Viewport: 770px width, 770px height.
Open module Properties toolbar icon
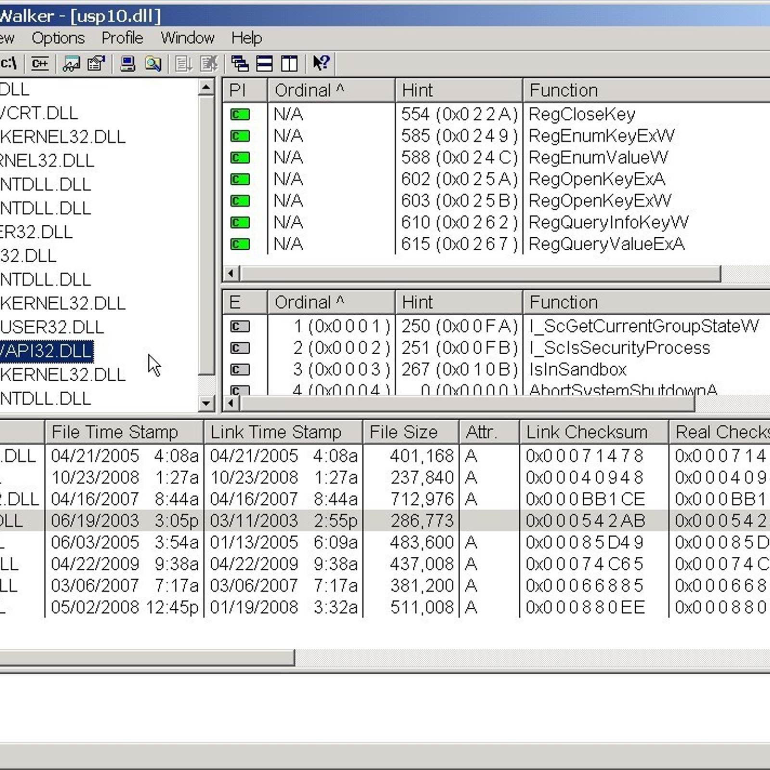coord(96,64)
